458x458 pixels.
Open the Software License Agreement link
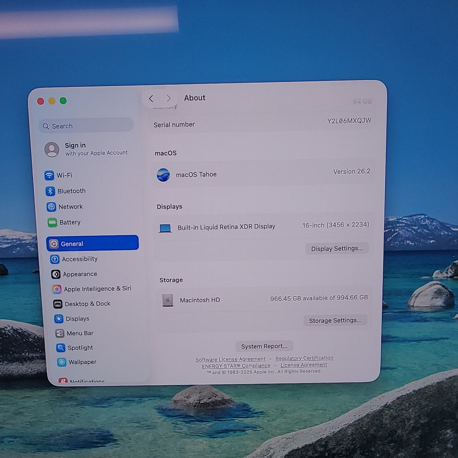coord(230,359)
